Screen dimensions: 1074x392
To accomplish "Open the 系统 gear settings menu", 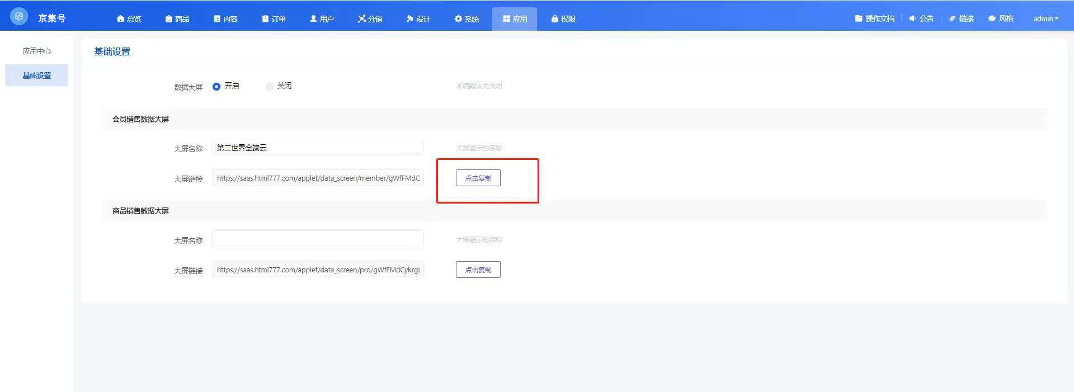I will [467, 19].
